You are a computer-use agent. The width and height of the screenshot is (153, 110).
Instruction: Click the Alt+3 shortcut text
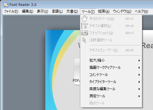tap(129, 19)
